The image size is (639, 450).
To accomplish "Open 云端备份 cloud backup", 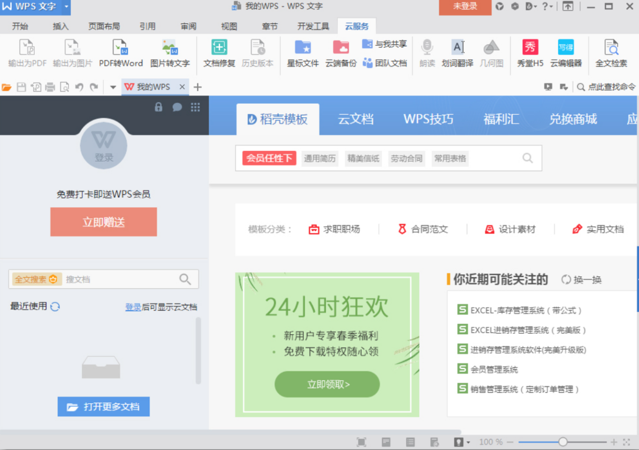I will point(341,54).
